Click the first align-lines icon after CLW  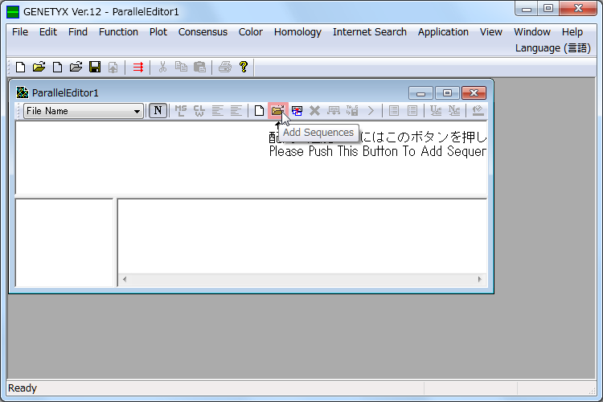(x=218, y=111)
